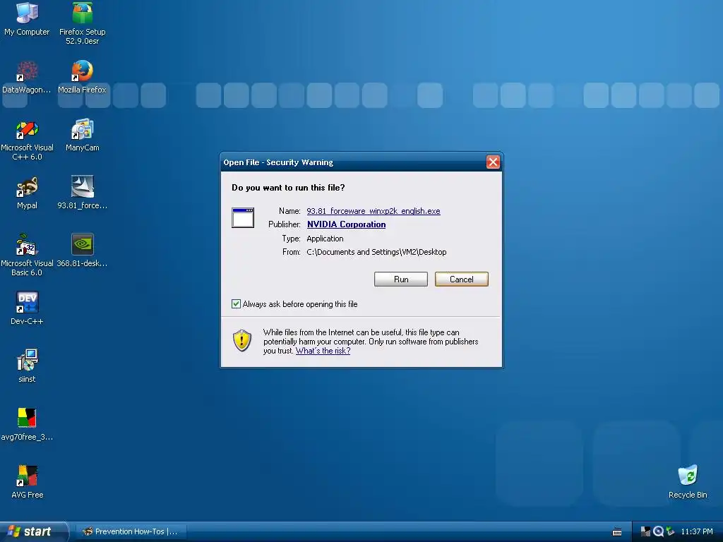Cancel the Open File security warning
The height and width of the screenshot is (542, 723).
461,279
